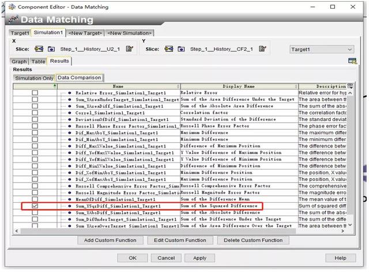This screenshot has height=272, width=369.
Task: Click the sort arrow in checkbox column header
Action: pyautogui.click(x=55, y=86)
